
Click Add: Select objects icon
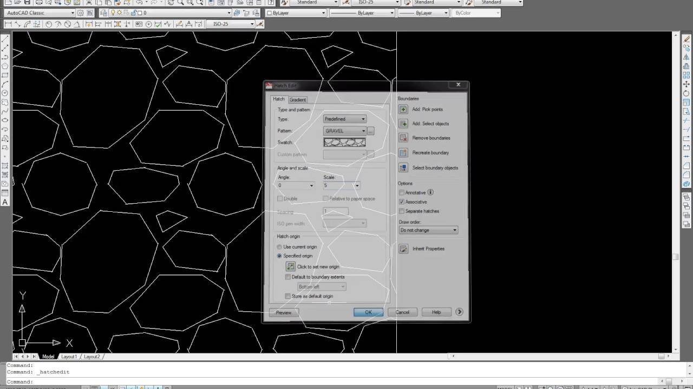click(x=403, y=123)
